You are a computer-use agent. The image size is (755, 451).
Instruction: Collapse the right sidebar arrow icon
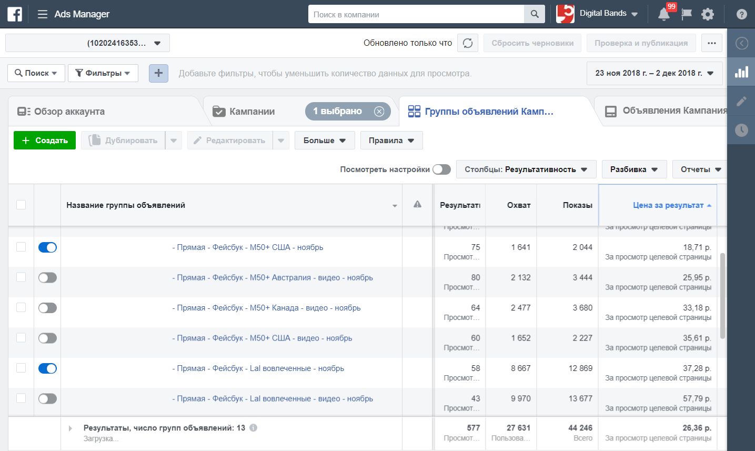(741, 43)
